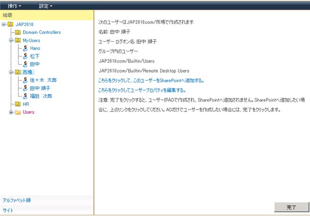Click the 佐々木 太郎 user icon
This screenshot has width=310, height=216.
(x=25, y=80)
